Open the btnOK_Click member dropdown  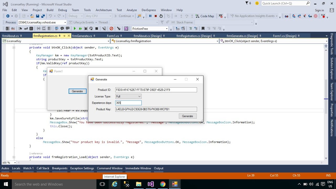pos(327,41)
